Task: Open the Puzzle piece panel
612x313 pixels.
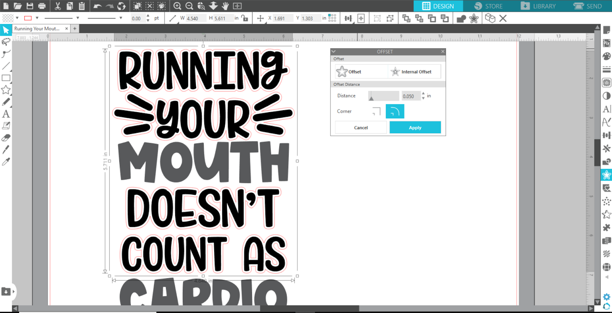Action: point(607,228)
